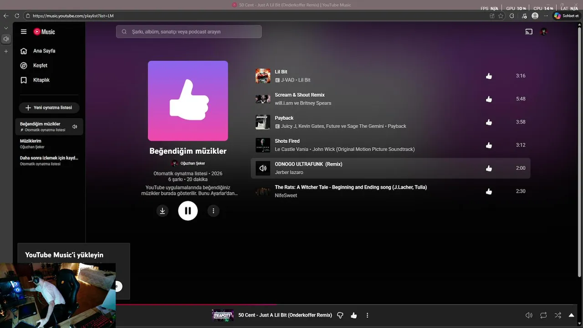This screenshot has height=328, width=583.
Task: Click speaker icon on ODNOGO ULTRAFUNK row
Action: 263,168
